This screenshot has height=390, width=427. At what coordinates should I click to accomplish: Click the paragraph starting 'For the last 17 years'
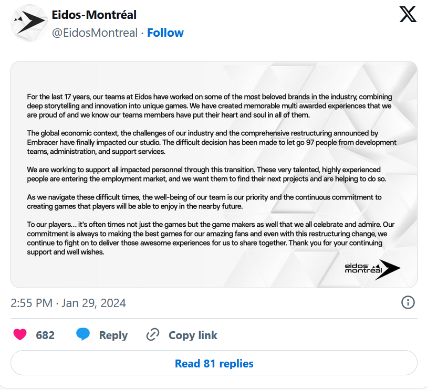[210, 106]
